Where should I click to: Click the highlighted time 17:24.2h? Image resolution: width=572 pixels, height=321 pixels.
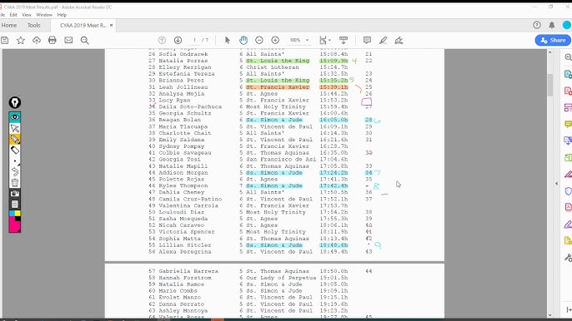click(334, 173)
